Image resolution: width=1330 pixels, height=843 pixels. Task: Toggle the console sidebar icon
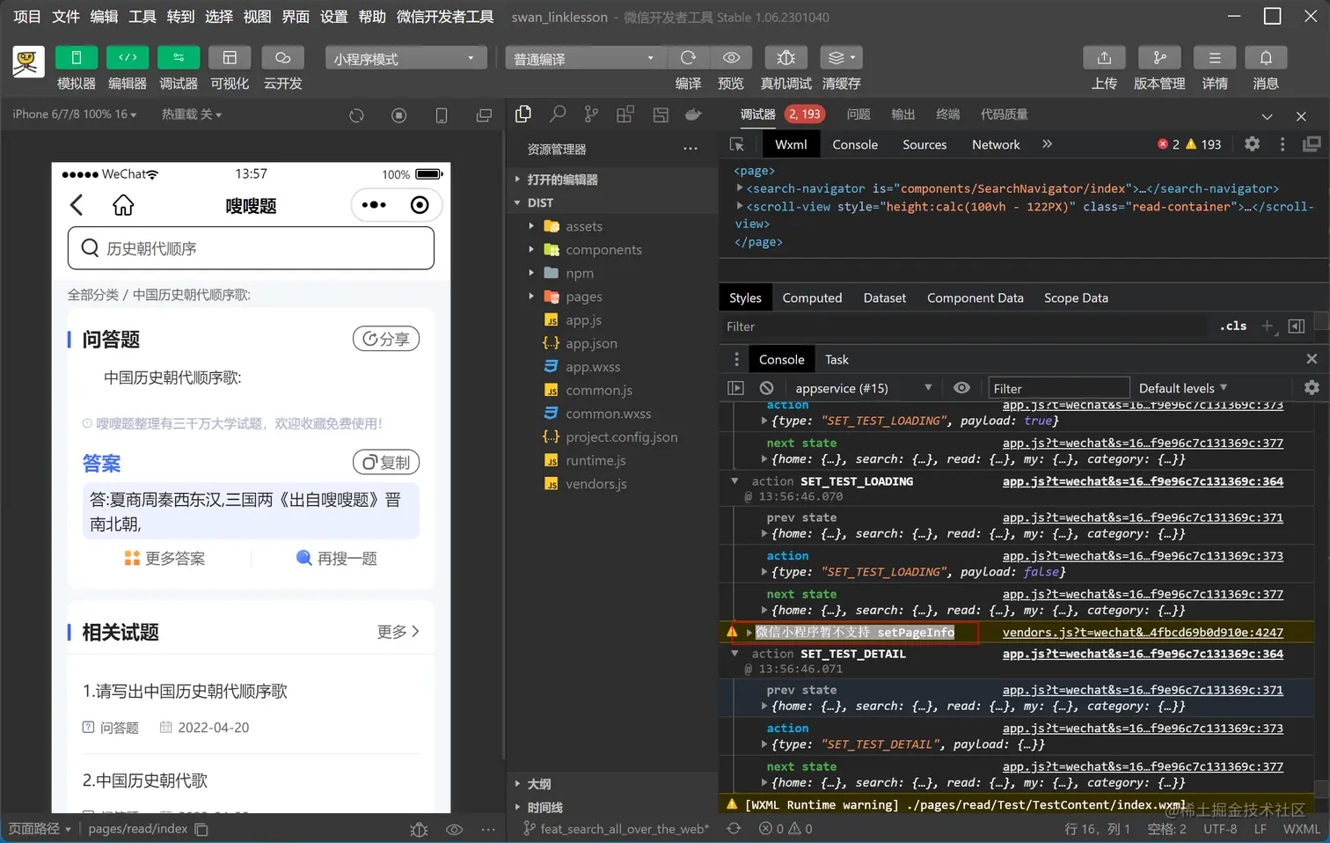pos(736,388)
